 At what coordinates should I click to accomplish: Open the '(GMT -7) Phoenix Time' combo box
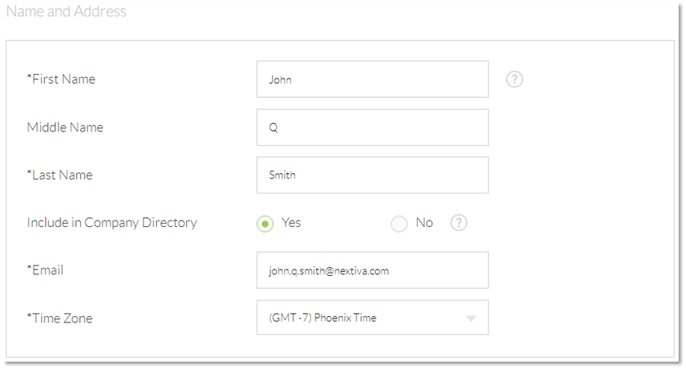[x=372, y=318]
